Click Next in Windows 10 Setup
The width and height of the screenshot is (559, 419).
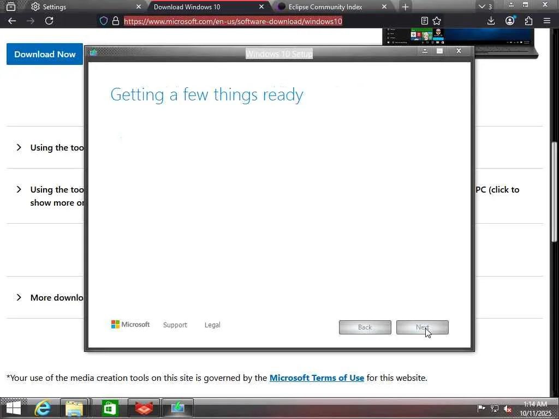pos(423,327)
